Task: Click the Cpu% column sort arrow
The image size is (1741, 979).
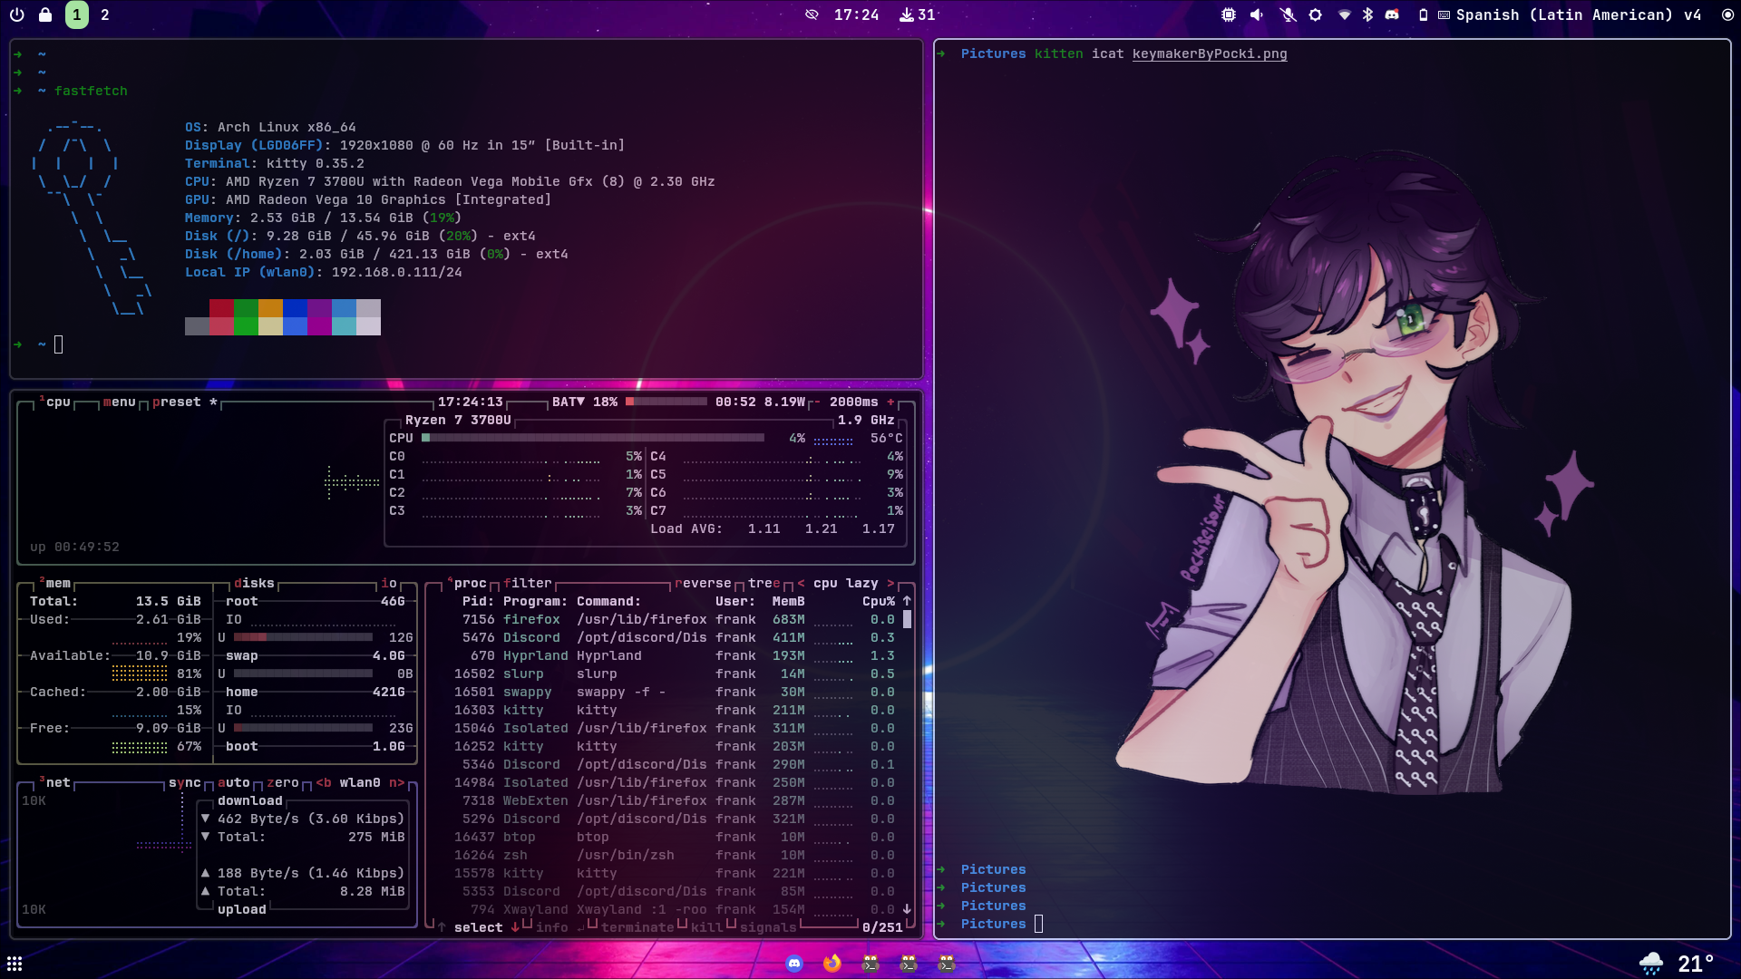Action: coord(907,601)
